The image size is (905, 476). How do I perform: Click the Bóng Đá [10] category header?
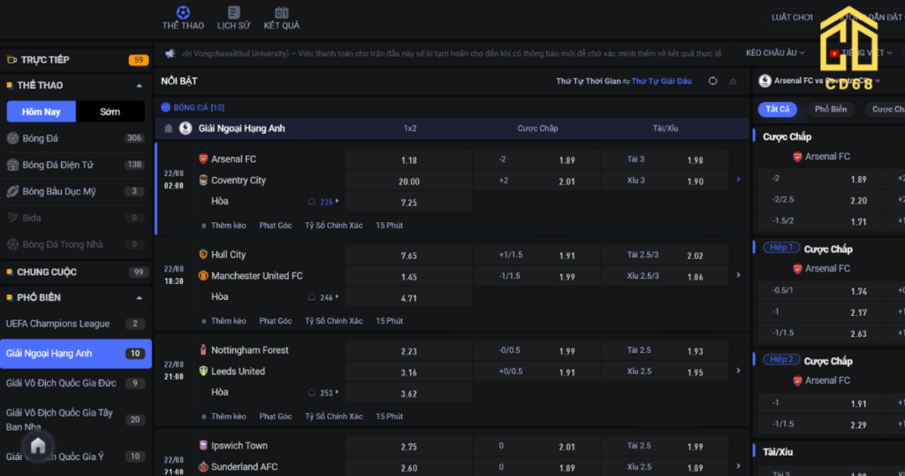[193, 107]
